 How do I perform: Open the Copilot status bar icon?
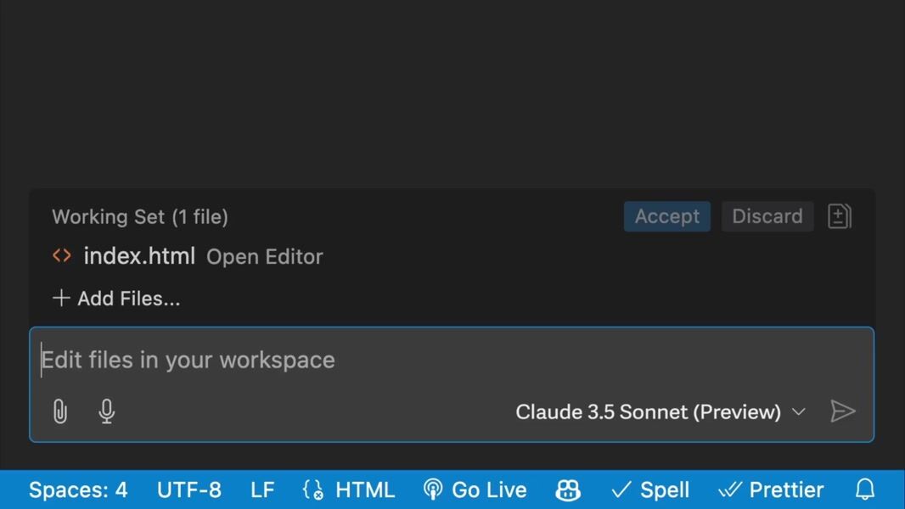tap(568, 490)
